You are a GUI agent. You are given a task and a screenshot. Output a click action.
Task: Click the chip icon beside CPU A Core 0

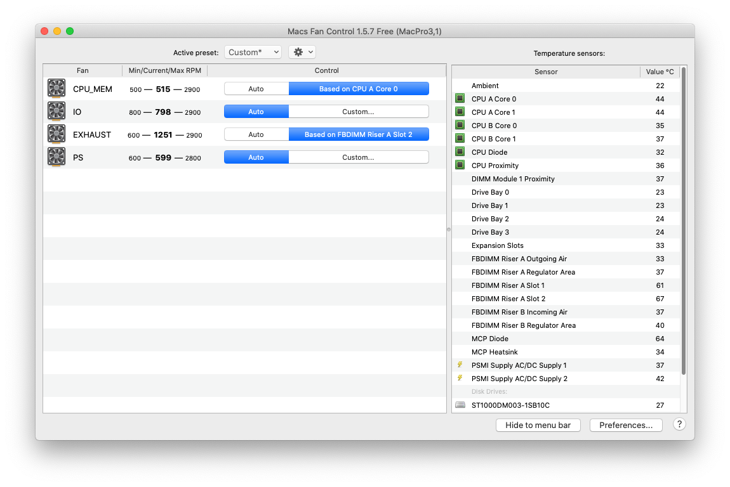[x=460, y=98]
